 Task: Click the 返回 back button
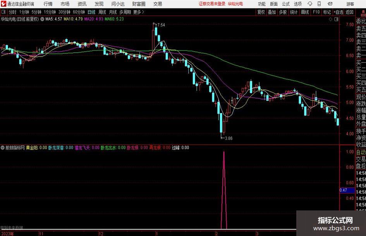tap(349, 12)
